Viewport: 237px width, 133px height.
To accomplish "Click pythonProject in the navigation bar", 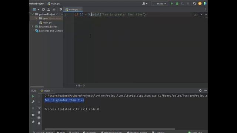I will 37,4.
